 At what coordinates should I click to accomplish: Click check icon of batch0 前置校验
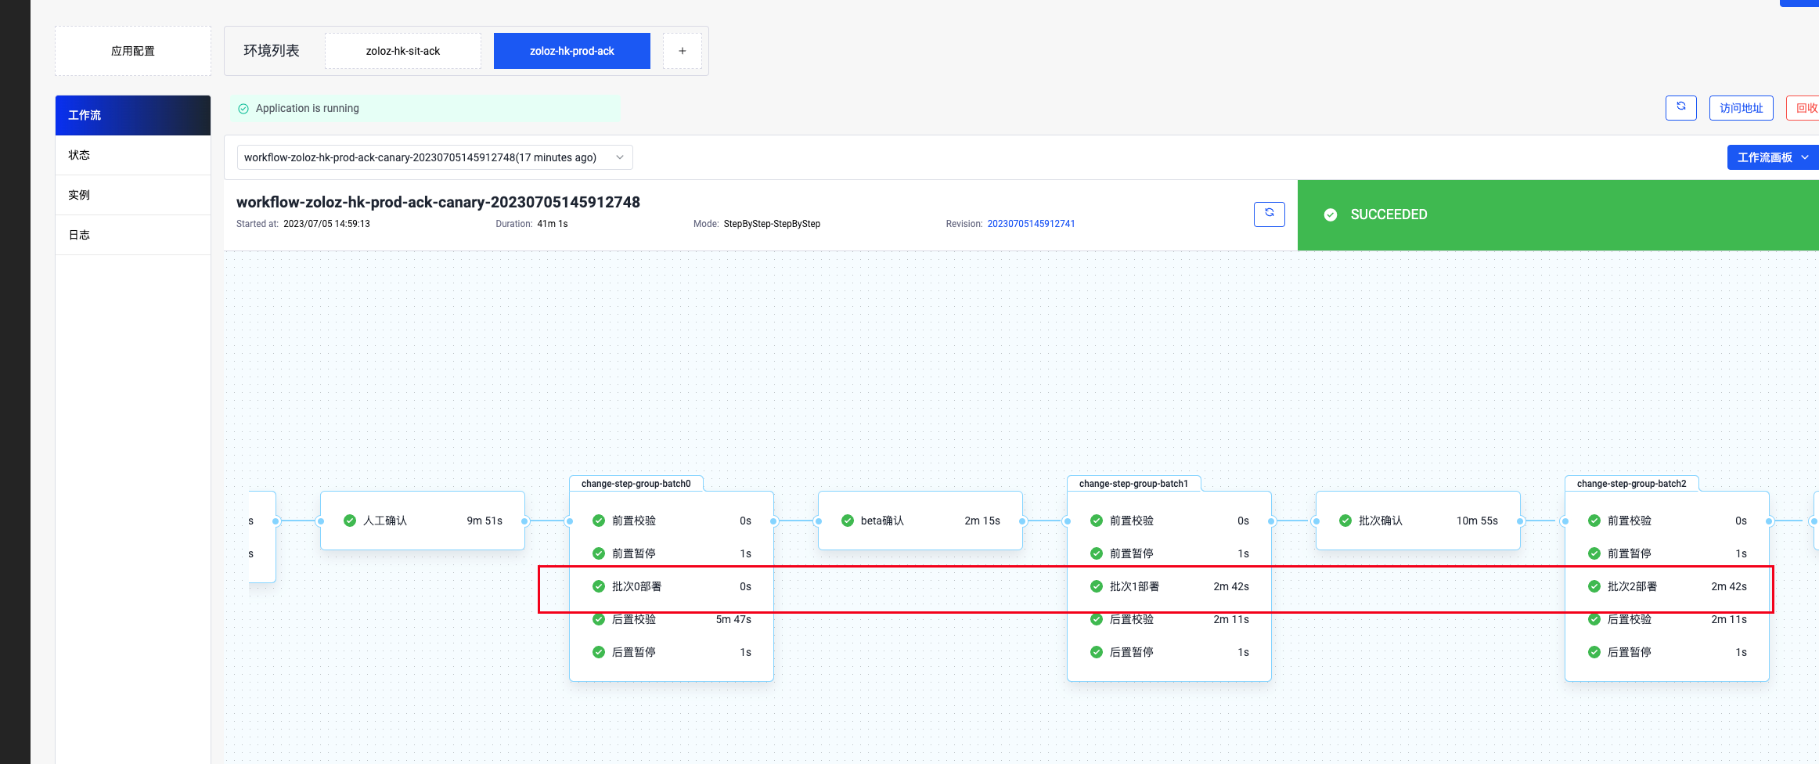click(599, 521)
